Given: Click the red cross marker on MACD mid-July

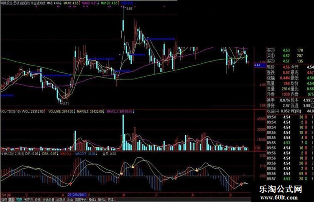Looking at the screenshot, I should (x=176, y=177).
